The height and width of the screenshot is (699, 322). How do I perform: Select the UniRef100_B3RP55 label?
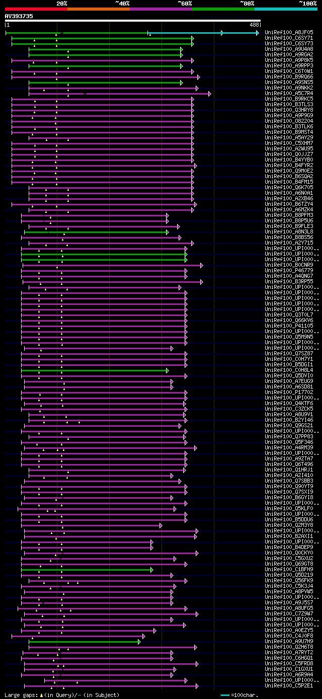click(289, 282)
